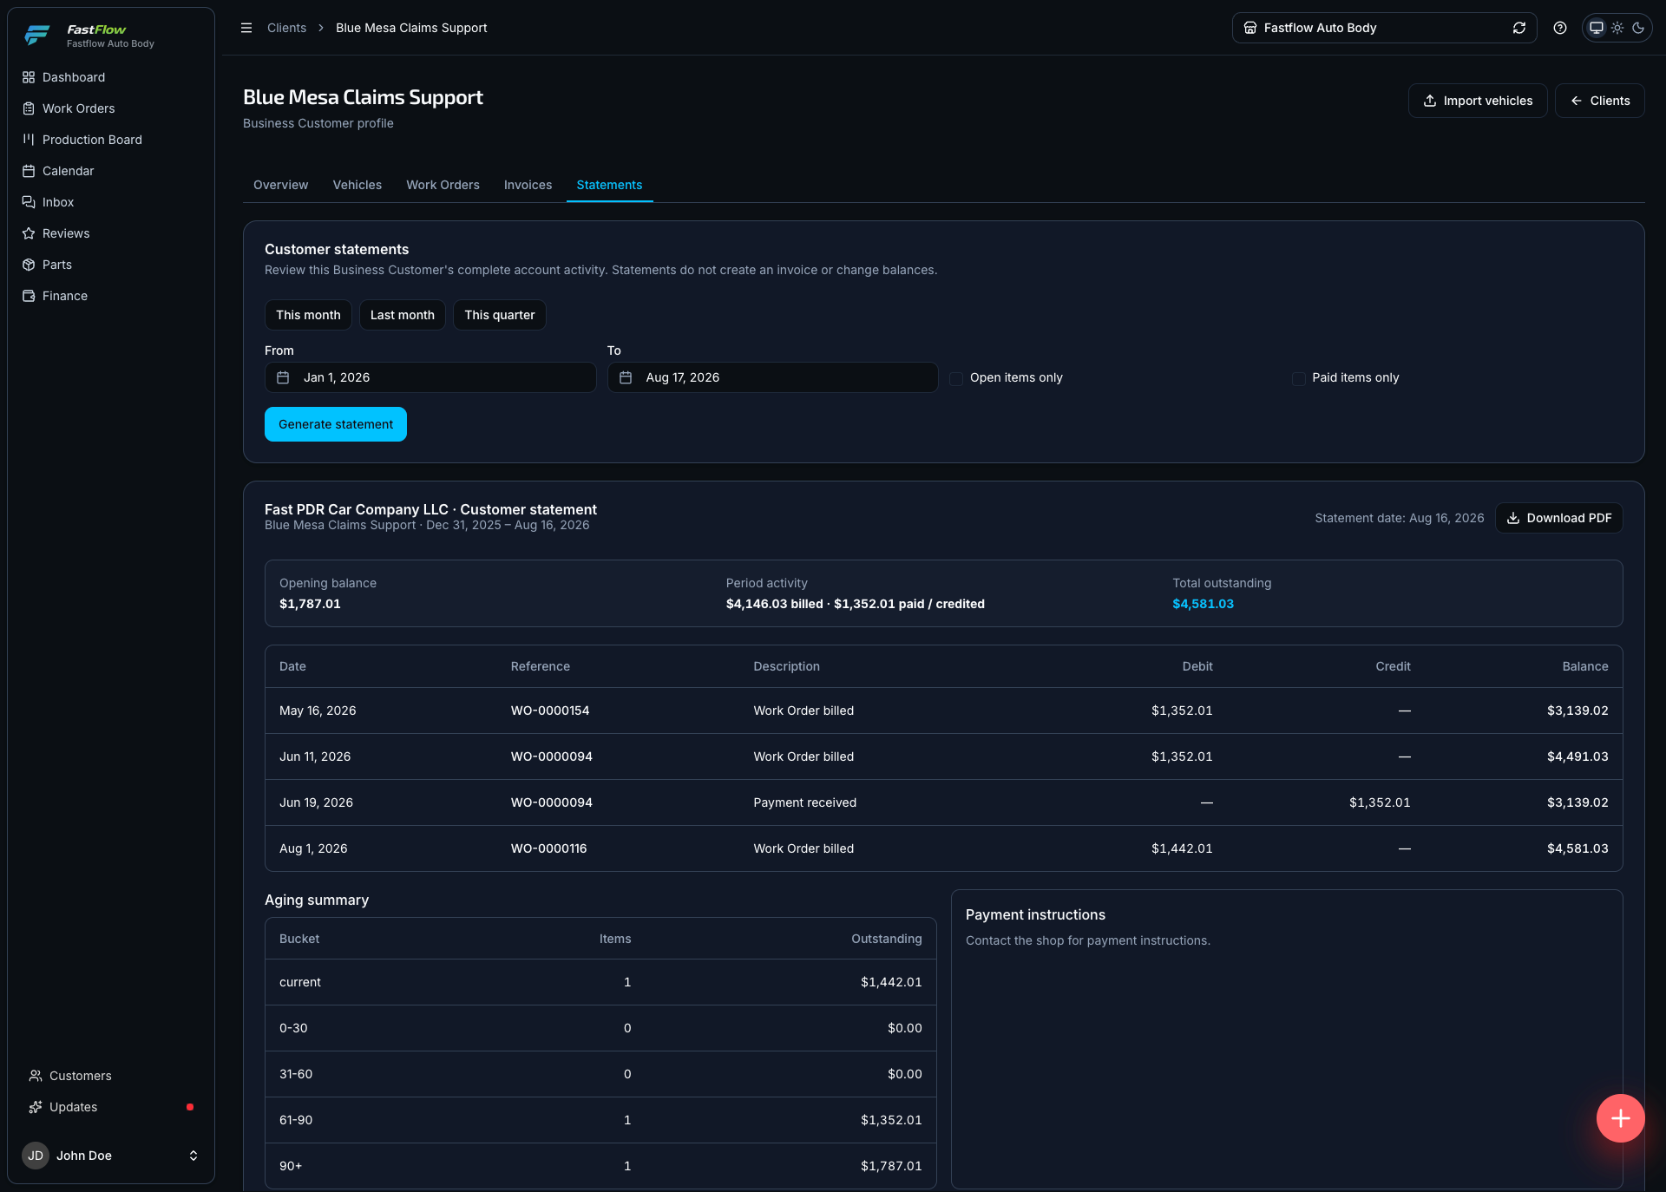The image size is (1666, 1192).
Task: Click the storefront icon beside Fastflow Auto Body
Action: [1250, 28]
